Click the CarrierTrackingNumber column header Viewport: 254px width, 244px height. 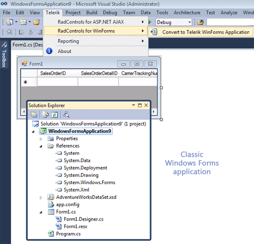(138, 73)
